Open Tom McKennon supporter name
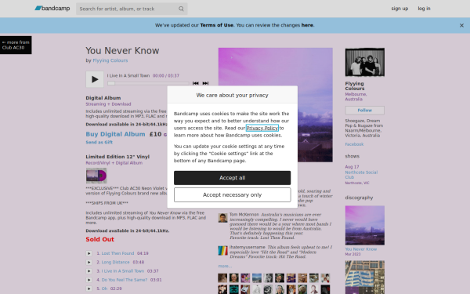The height and width of the screenshot is (294, 470). click(244, 215)
